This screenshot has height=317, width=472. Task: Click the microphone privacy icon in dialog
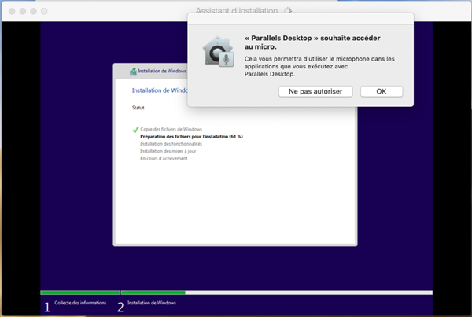click(218, 51)
